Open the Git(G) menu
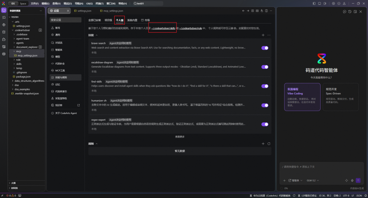368x198 pixels. click(89, 3)
